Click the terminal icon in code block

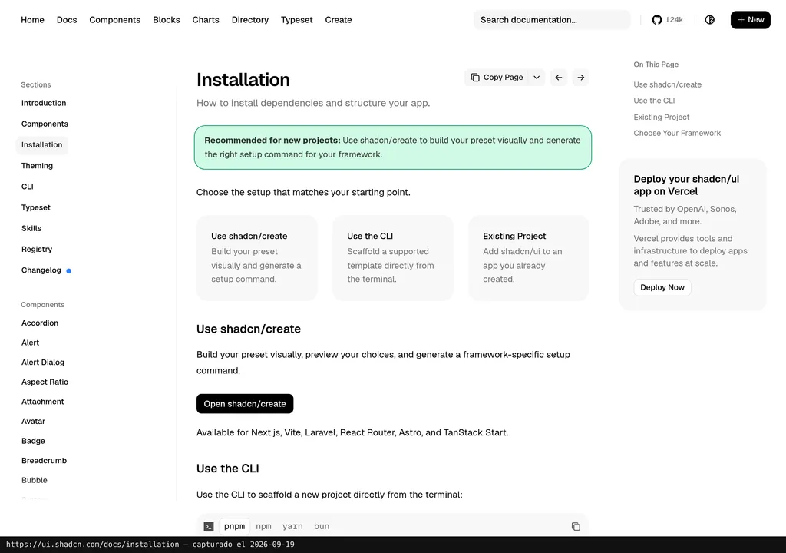(209, 526)
